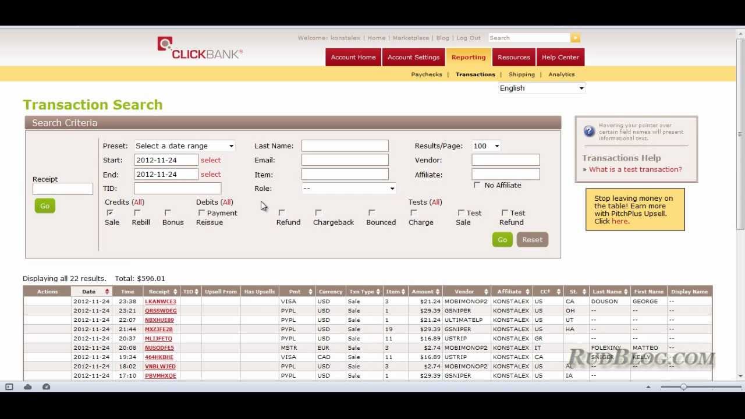Sort table by Receipt column arrows
The image size is (745, 419).
tap(176, 292)
